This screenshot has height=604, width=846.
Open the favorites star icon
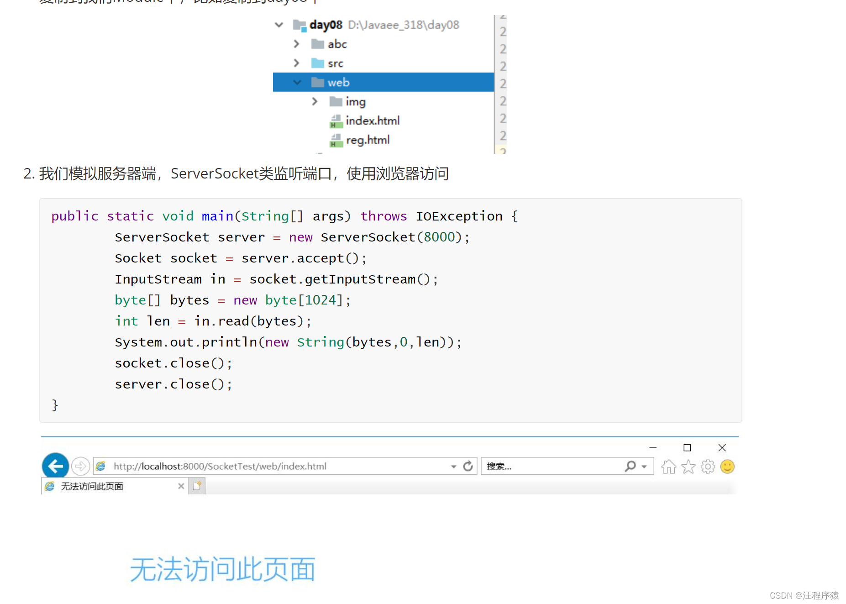point(688,467)
